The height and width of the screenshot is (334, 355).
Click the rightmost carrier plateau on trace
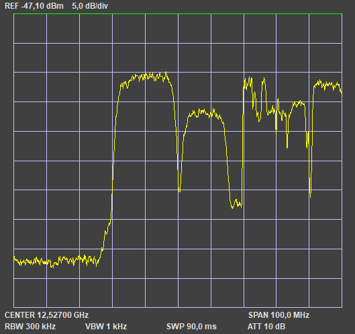pyautogui.click(x=327, y=85)
